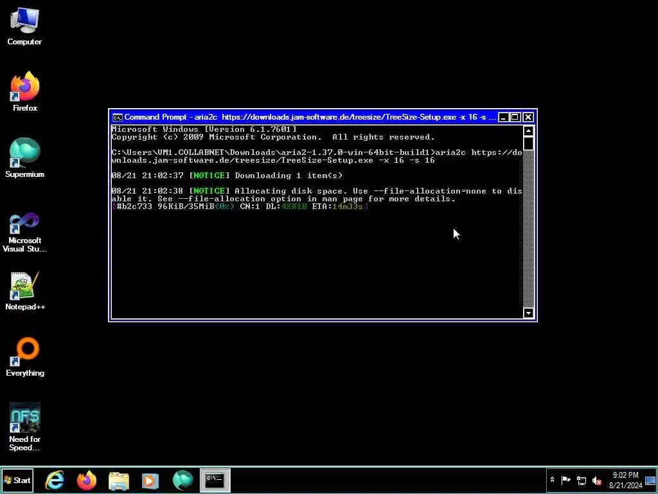Launch Firefox from the taskbar
Viewport: 658px width, 494px height.
click(87, 480)
